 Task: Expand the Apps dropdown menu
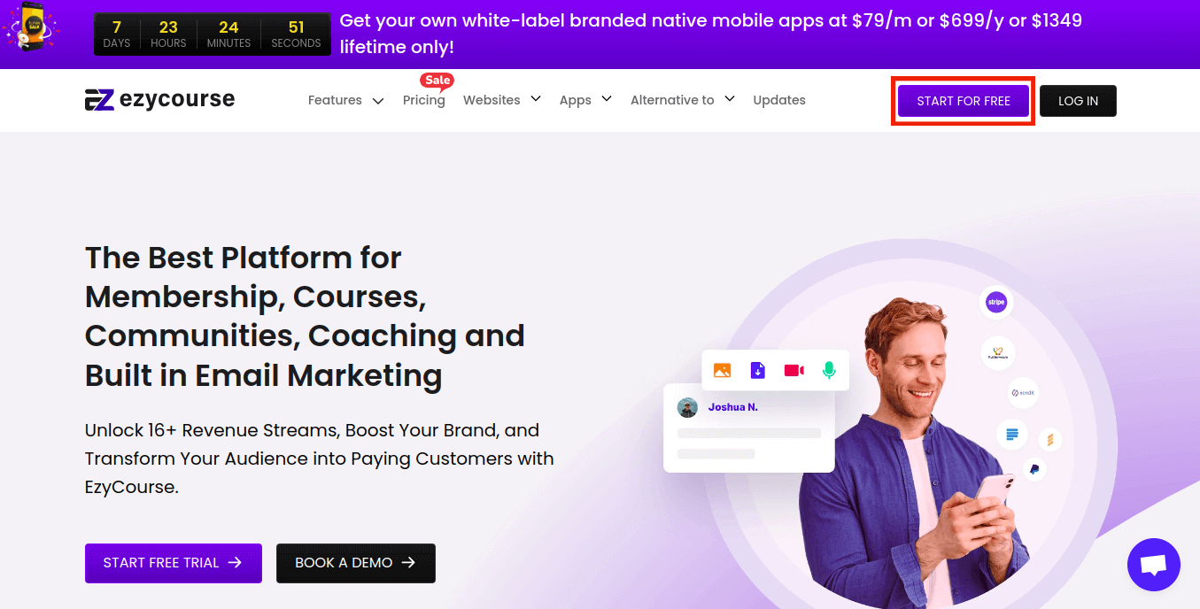click(585, 100)
